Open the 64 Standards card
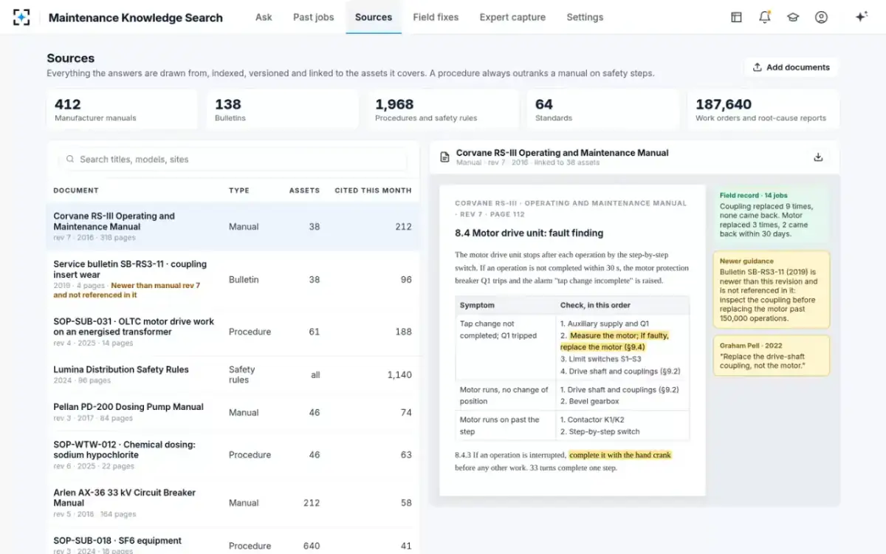The width and height of the screenshot is (886, 554). (603, 110)
